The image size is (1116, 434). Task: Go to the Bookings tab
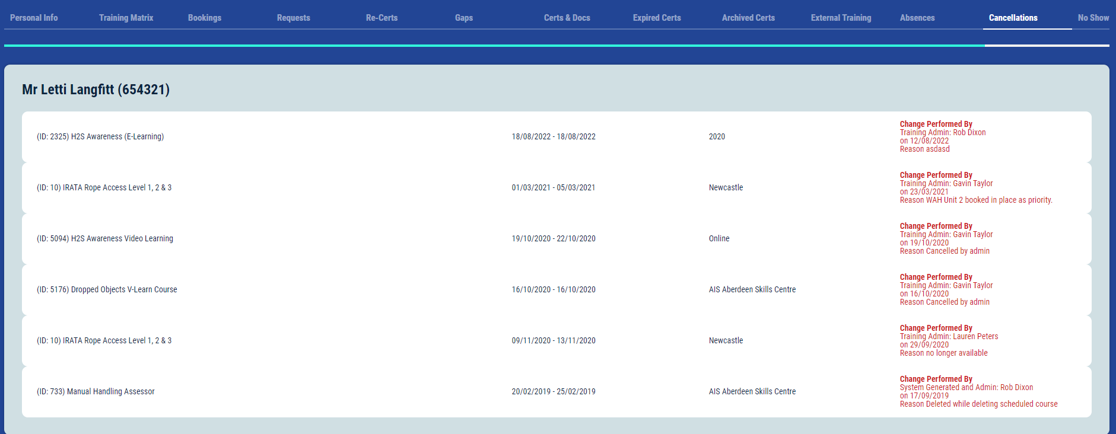(205, 18)
